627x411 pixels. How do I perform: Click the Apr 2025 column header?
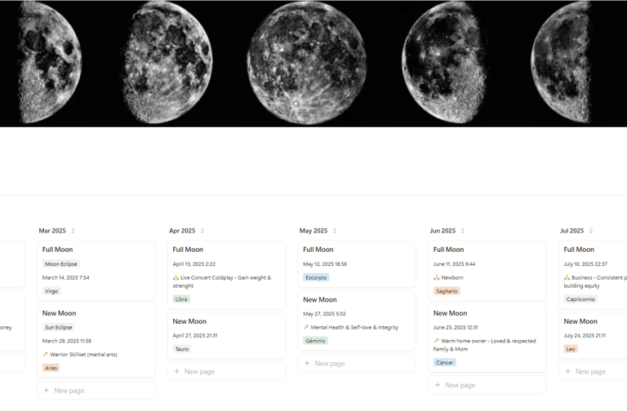pyautogui.click(x=182, y=231)
